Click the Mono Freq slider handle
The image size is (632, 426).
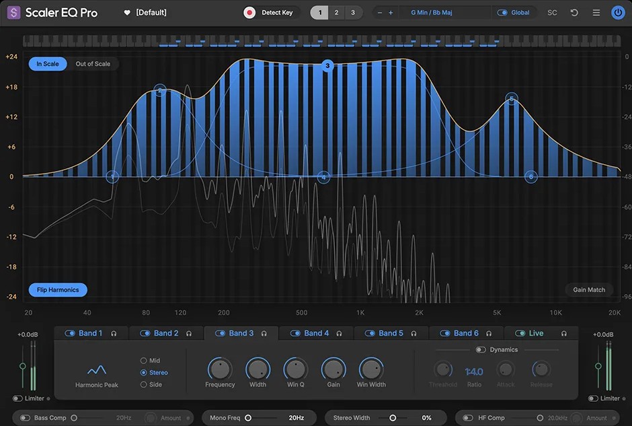point(248,418)
